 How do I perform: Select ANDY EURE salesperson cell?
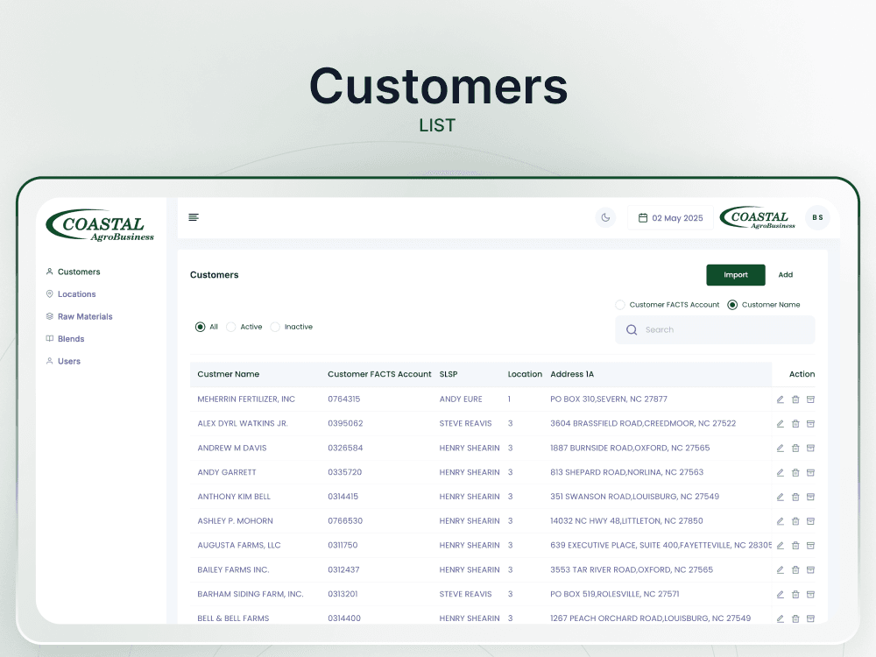pyautogui.click(x=461, y=399)
